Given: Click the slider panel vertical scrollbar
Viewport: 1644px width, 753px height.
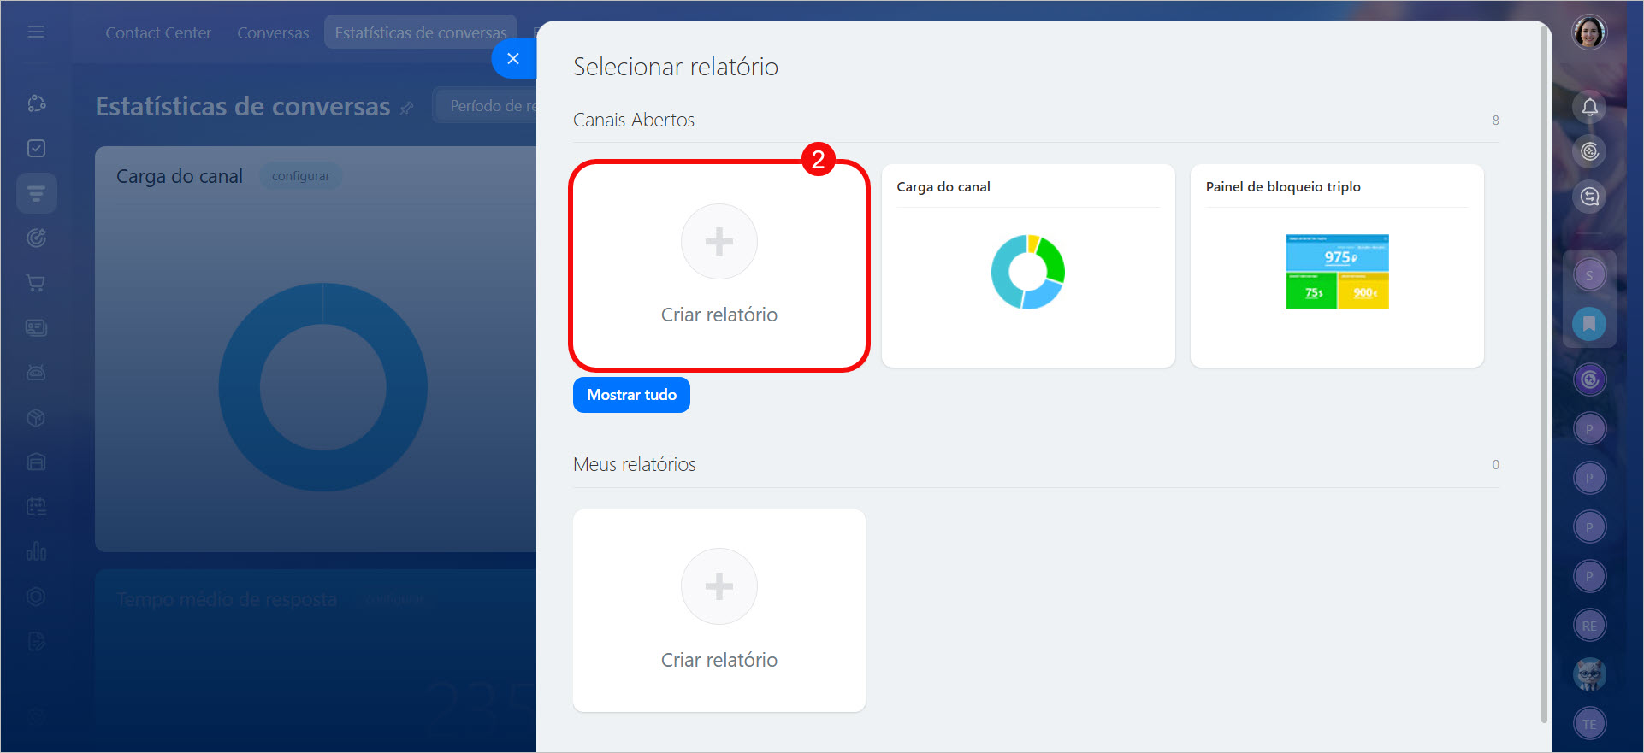Looking at the screenshot, I should pyautogui.click(x=1544, y=374).
